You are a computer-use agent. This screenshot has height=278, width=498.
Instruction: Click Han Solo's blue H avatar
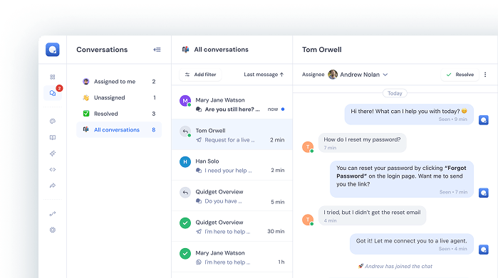[x=185, y=162]
